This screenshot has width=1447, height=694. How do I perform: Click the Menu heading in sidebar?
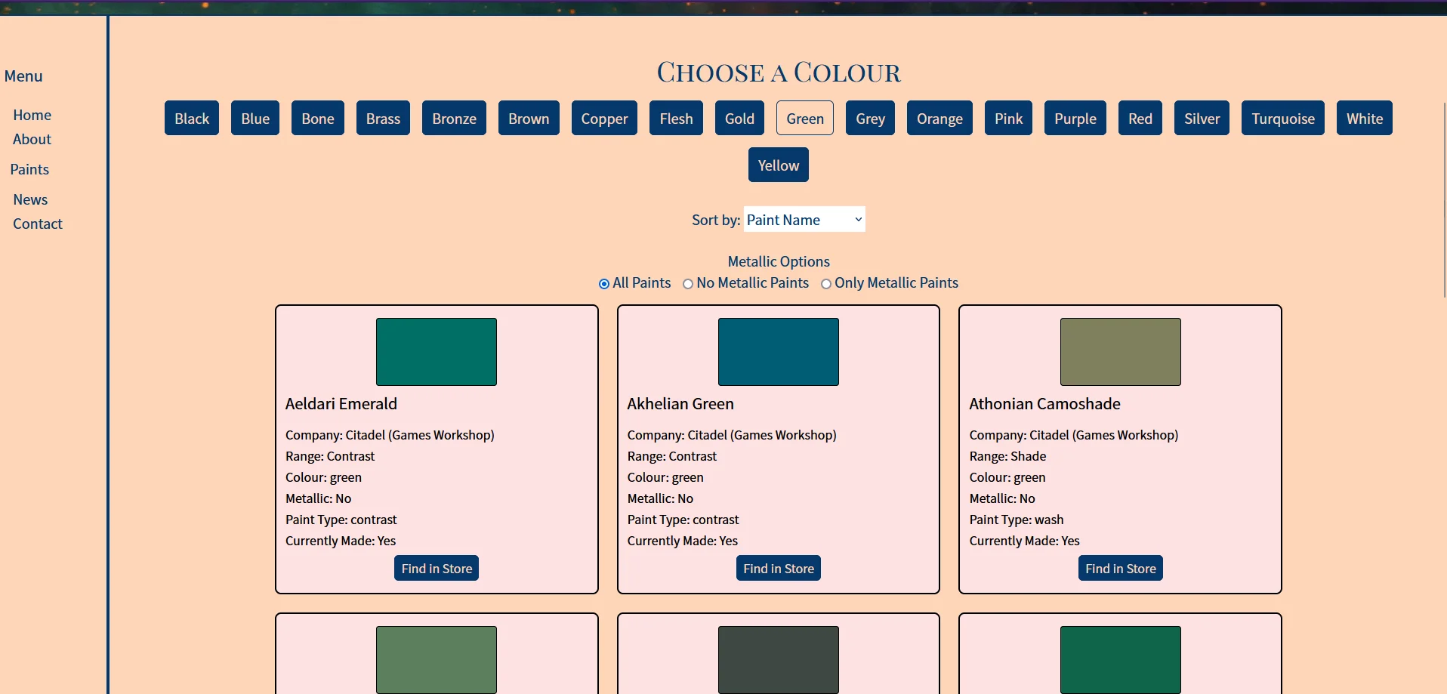coord(23,76)
